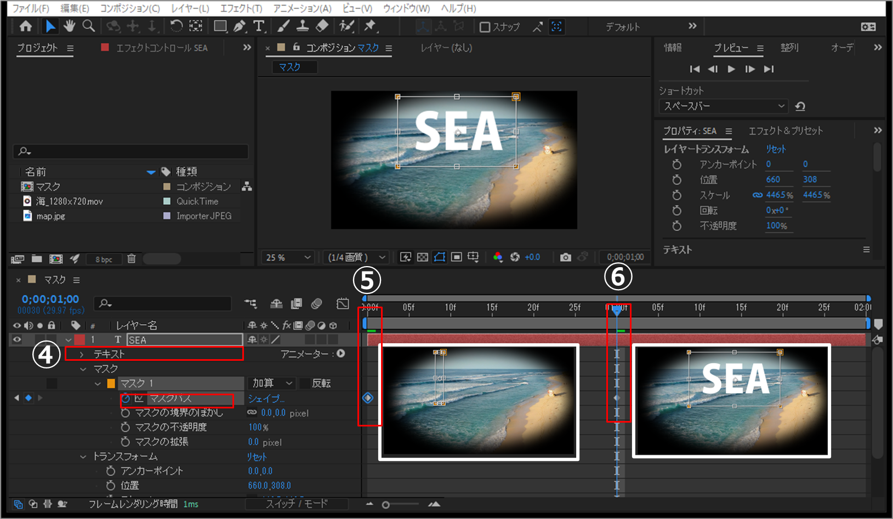Expand the テキスト property group
Viewport: 893px width, 519px height.
tap(82, 354)
